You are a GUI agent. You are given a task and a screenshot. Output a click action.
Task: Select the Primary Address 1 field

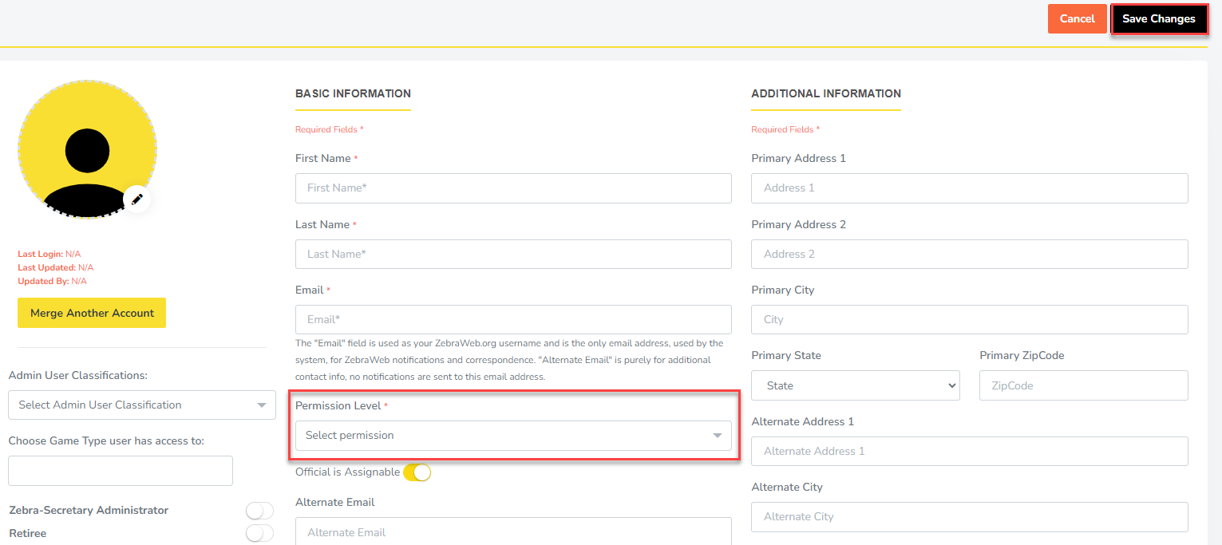coord(969,188)
